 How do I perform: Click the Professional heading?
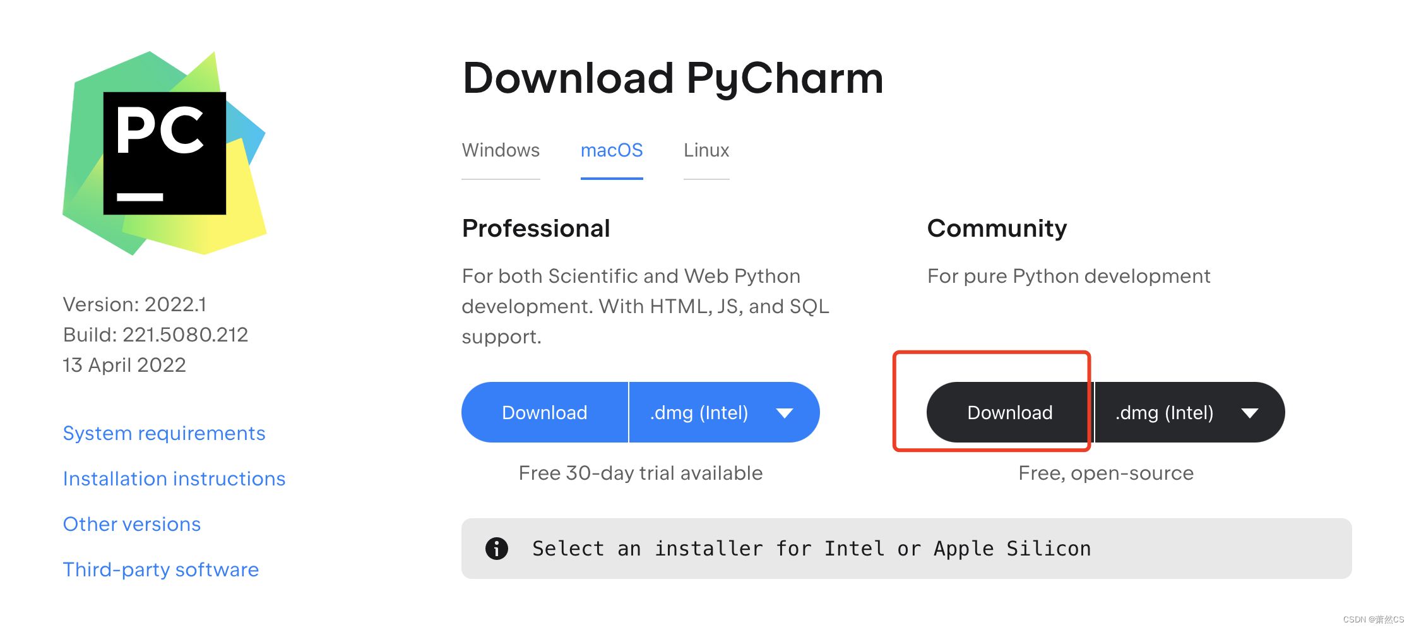[x=536, y=229]
